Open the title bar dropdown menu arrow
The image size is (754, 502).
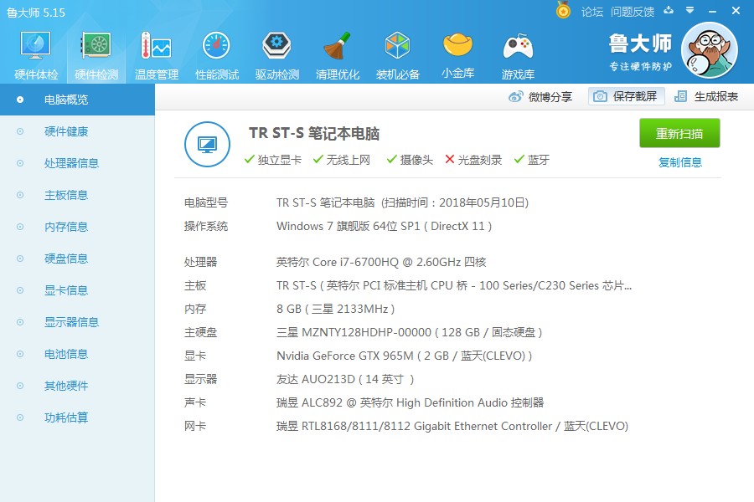point(690,10)
